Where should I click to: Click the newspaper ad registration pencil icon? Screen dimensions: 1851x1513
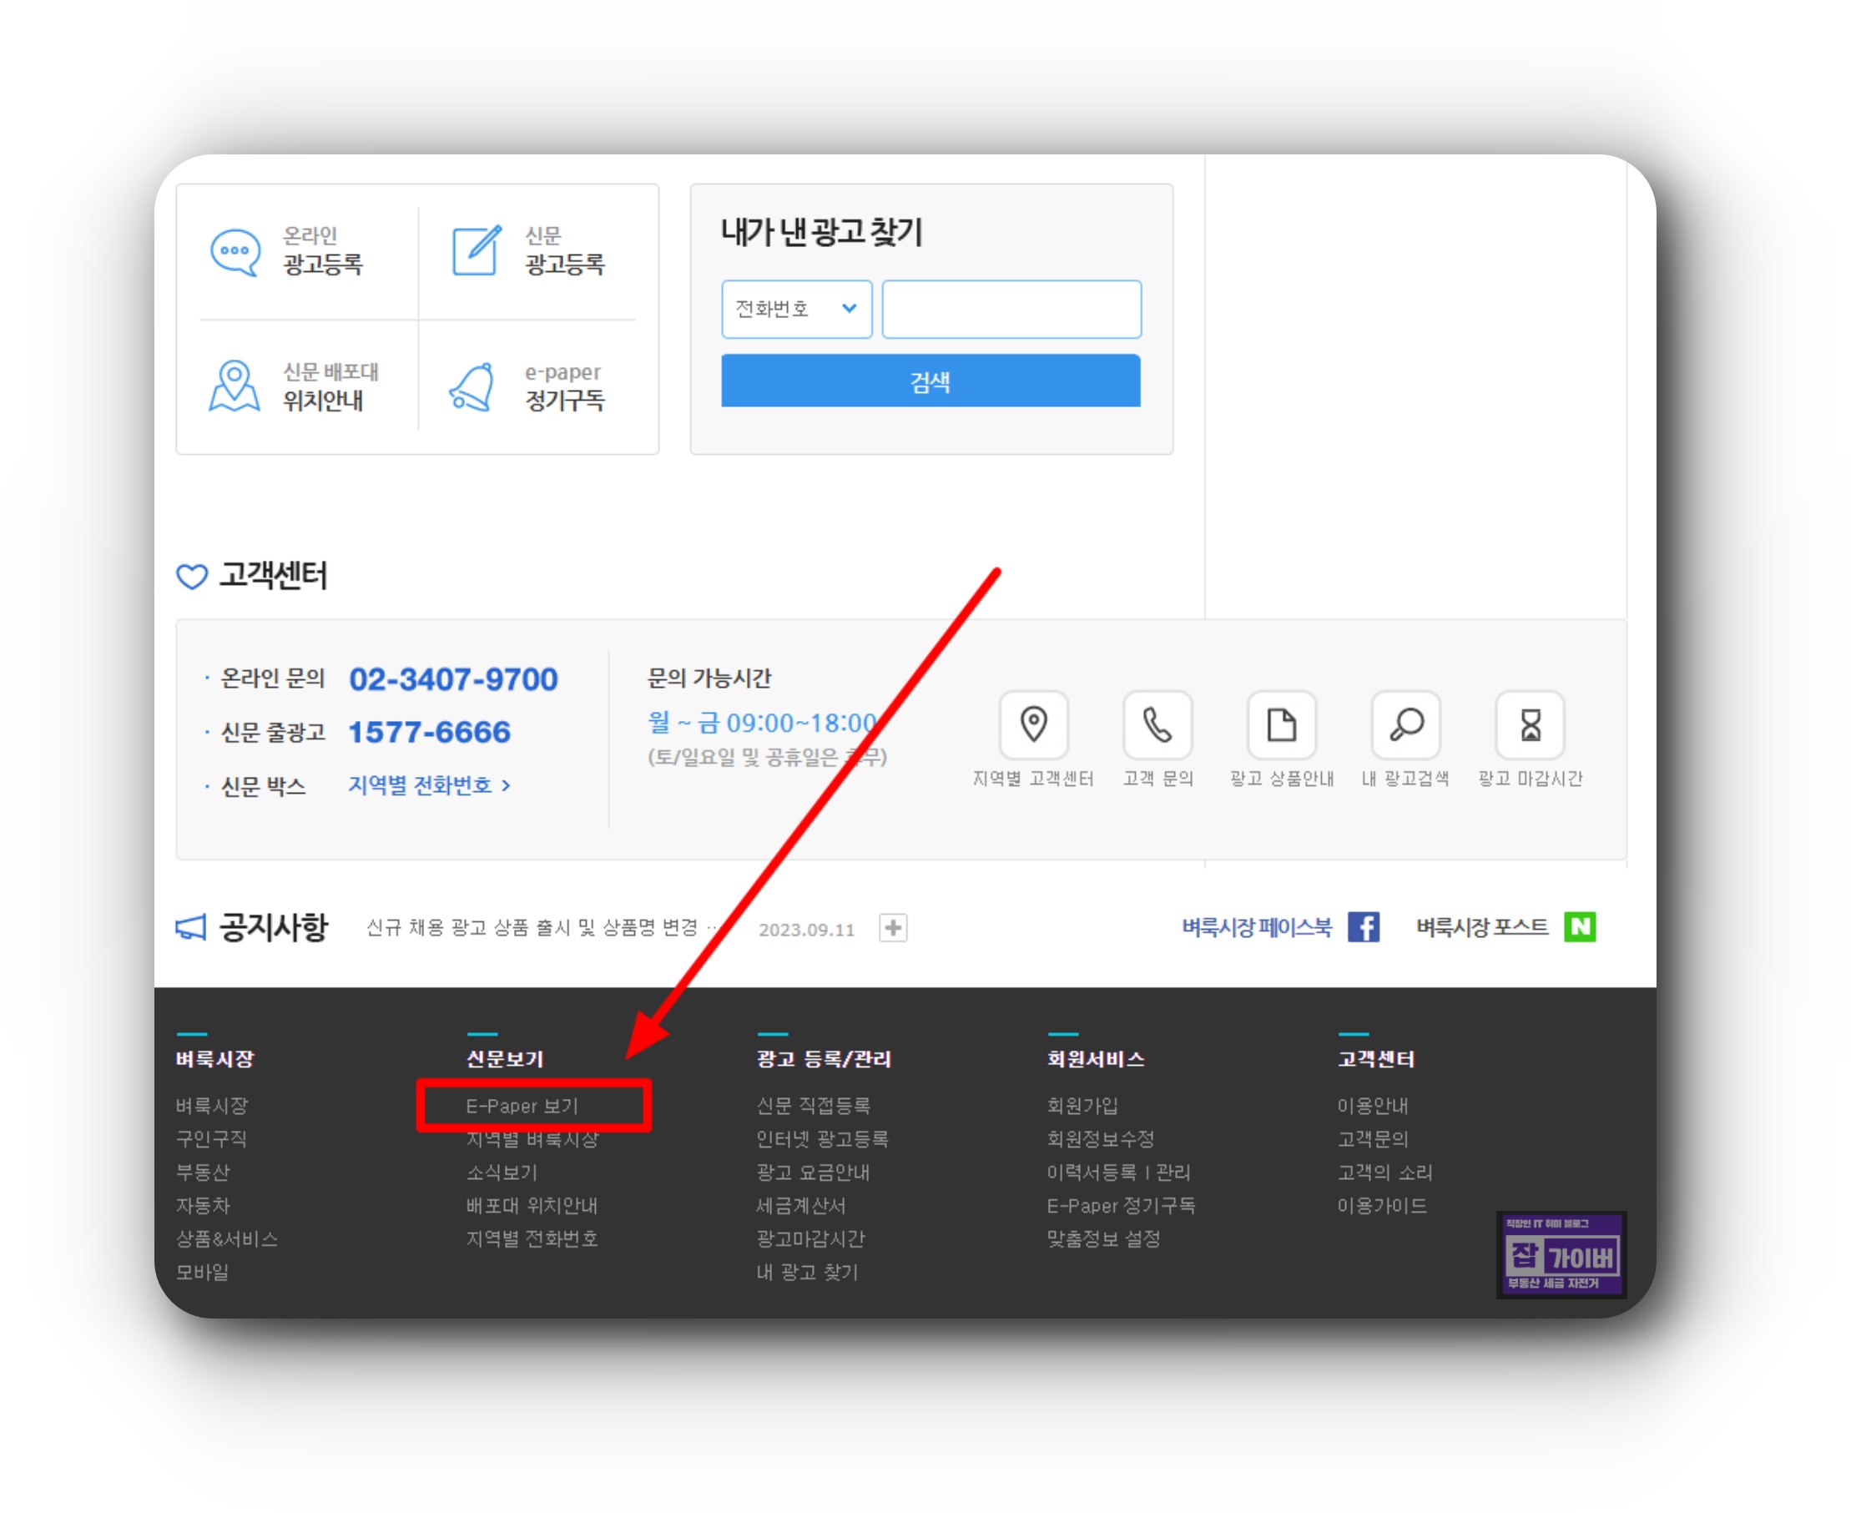pos(477,251)
